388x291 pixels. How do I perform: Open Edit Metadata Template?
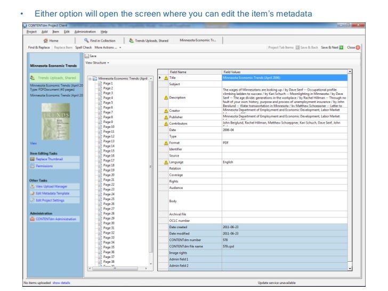(52, 193)
